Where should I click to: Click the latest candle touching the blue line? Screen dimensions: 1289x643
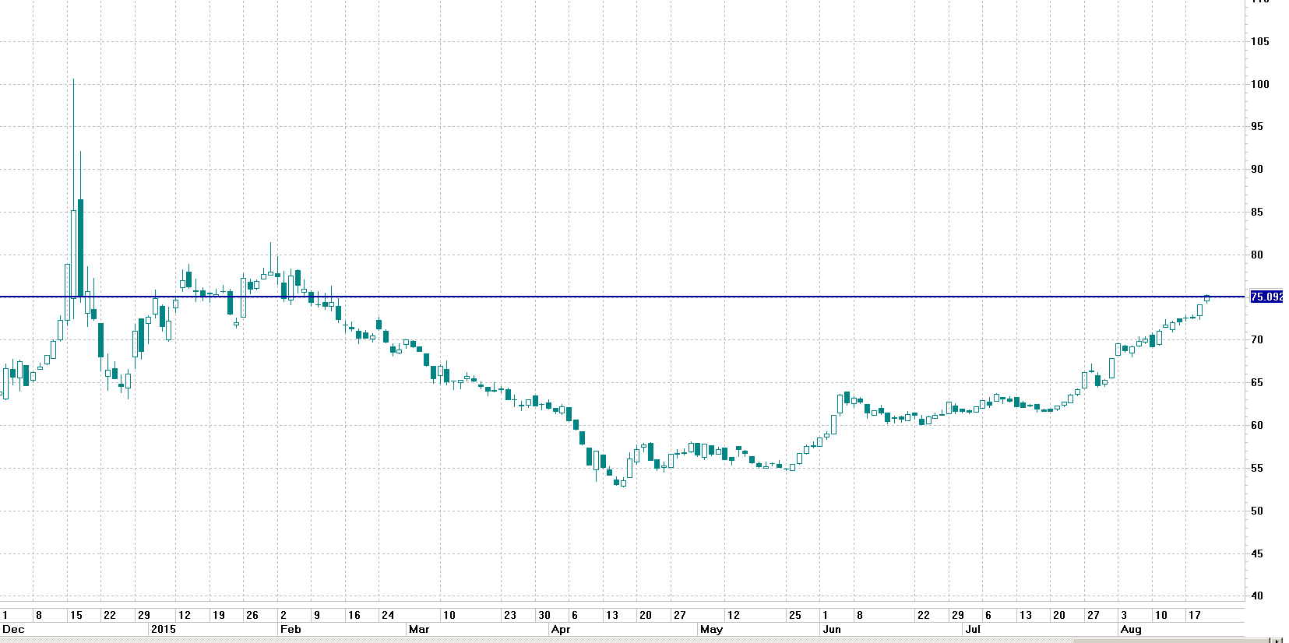point(1206,298)
